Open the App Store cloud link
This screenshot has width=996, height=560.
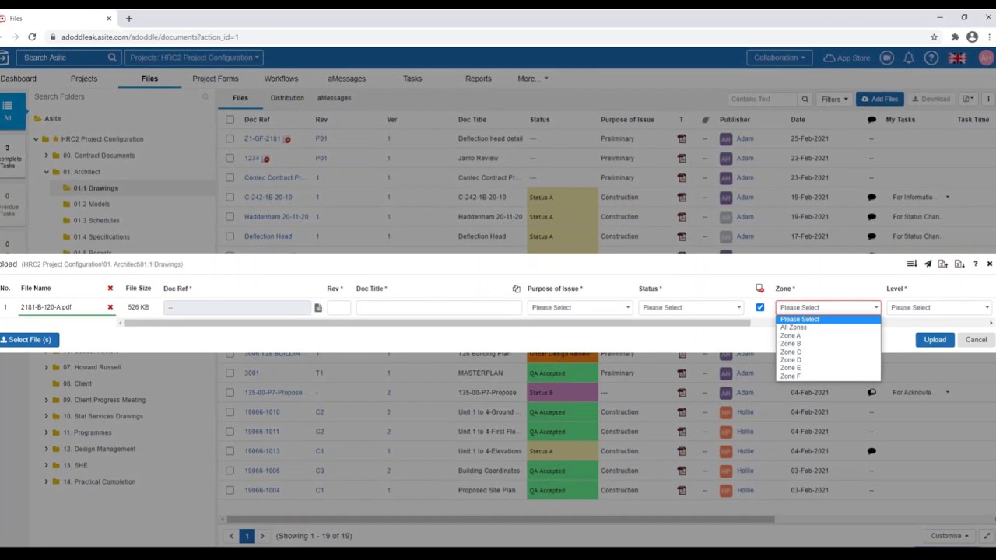[x=847, y=58]
